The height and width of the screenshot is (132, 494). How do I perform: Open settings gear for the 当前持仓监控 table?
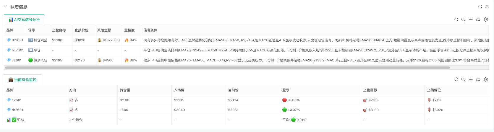(486, 79)
